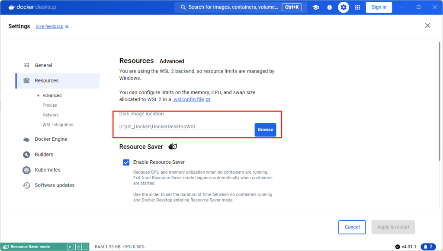Open the General settings section
This screenshot has height=251, width=443.
click(x=43, y=65)
